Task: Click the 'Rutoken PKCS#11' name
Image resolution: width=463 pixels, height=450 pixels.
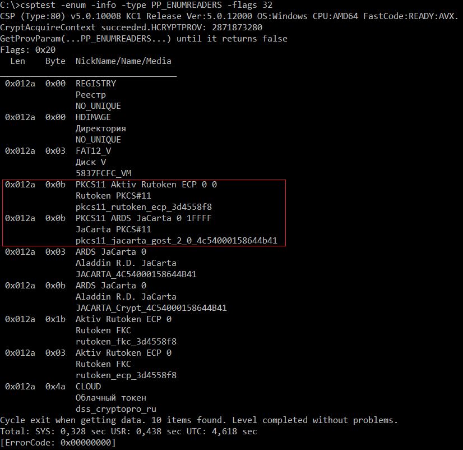Action: point(113,196)
